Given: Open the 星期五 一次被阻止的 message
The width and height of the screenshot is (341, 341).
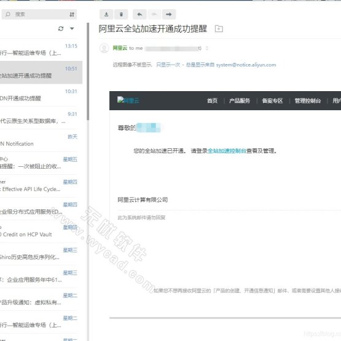Looking at the screenshot, I should [41, 163].
